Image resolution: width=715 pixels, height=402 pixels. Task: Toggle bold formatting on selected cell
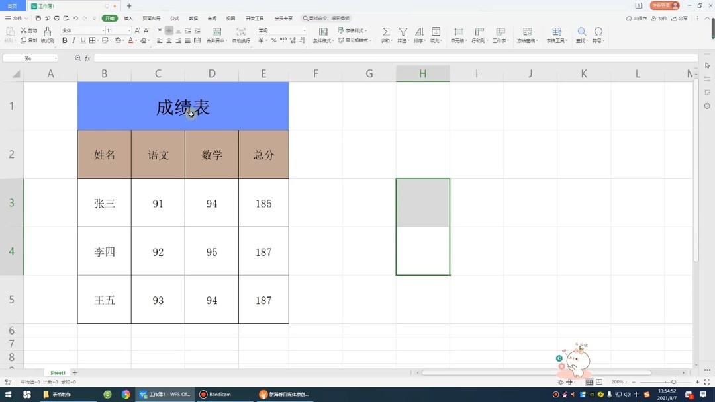[x=65, y=41]
